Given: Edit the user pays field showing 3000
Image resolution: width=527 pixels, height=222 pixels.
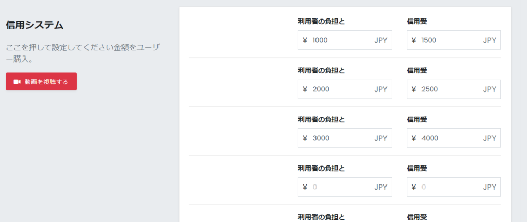Looking at the screenshot, I should (345, 138).
